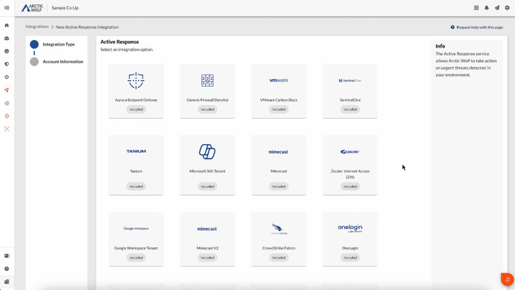Screen dimensions: 515x290
Task: Select the Aurora Endpoint Defense integration card
Action: point(136,91)
